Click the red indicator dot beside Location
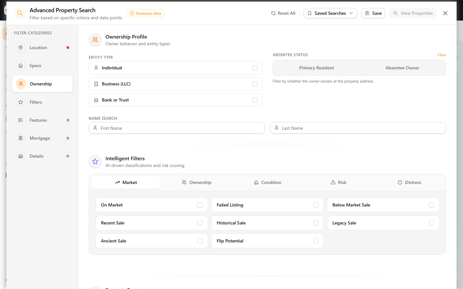 click(x=68, y=48)
